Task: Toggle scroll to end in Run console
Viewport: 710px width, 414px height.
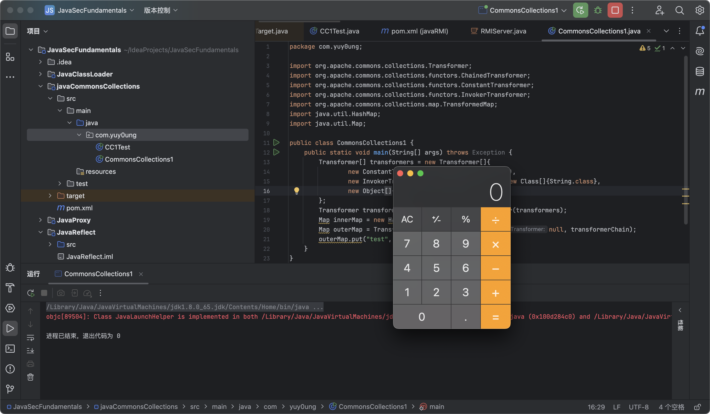Action: [30, 351]
